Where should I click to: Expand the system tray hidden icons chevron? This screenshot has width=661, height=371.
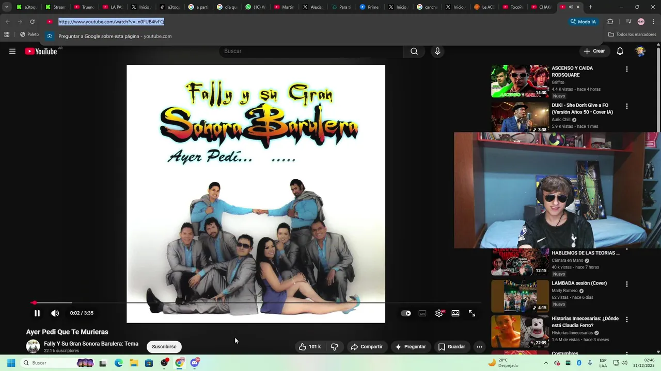tap(546, 363)
